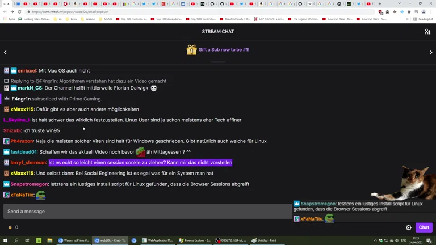
Task: Click enrixxel's Prime crown badge
Action: point(14,71)
